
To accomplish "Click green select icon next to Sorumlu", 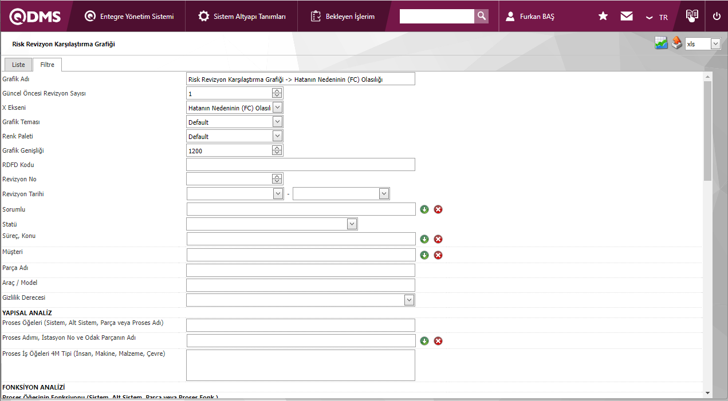I will point(424,209).
